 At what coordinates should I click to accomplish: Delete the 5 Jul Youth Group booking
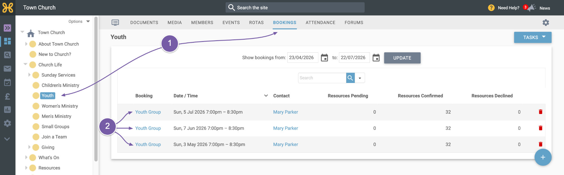[540, 112]
